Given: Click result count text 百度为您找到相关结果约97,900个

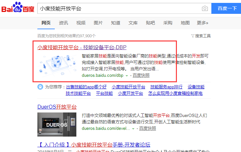Looking at the screenshot, I should [x=67, y=36].
